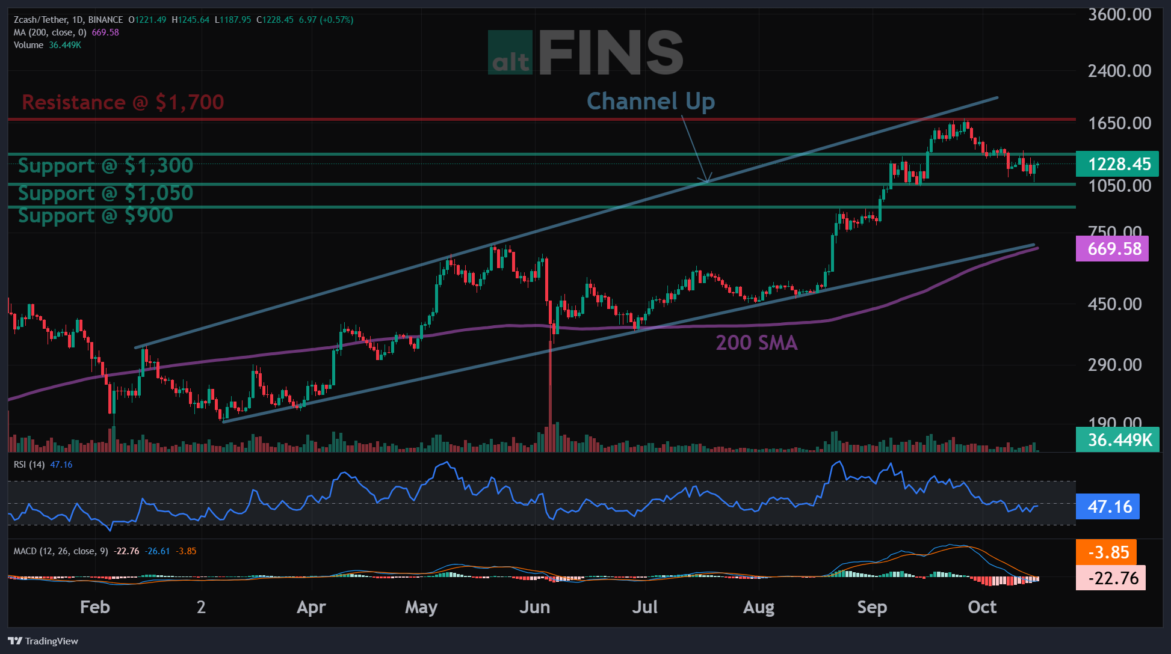Click the 290.00 price axis label
This screenshot has width=1171, height=654.
[x=1114, y=365]
